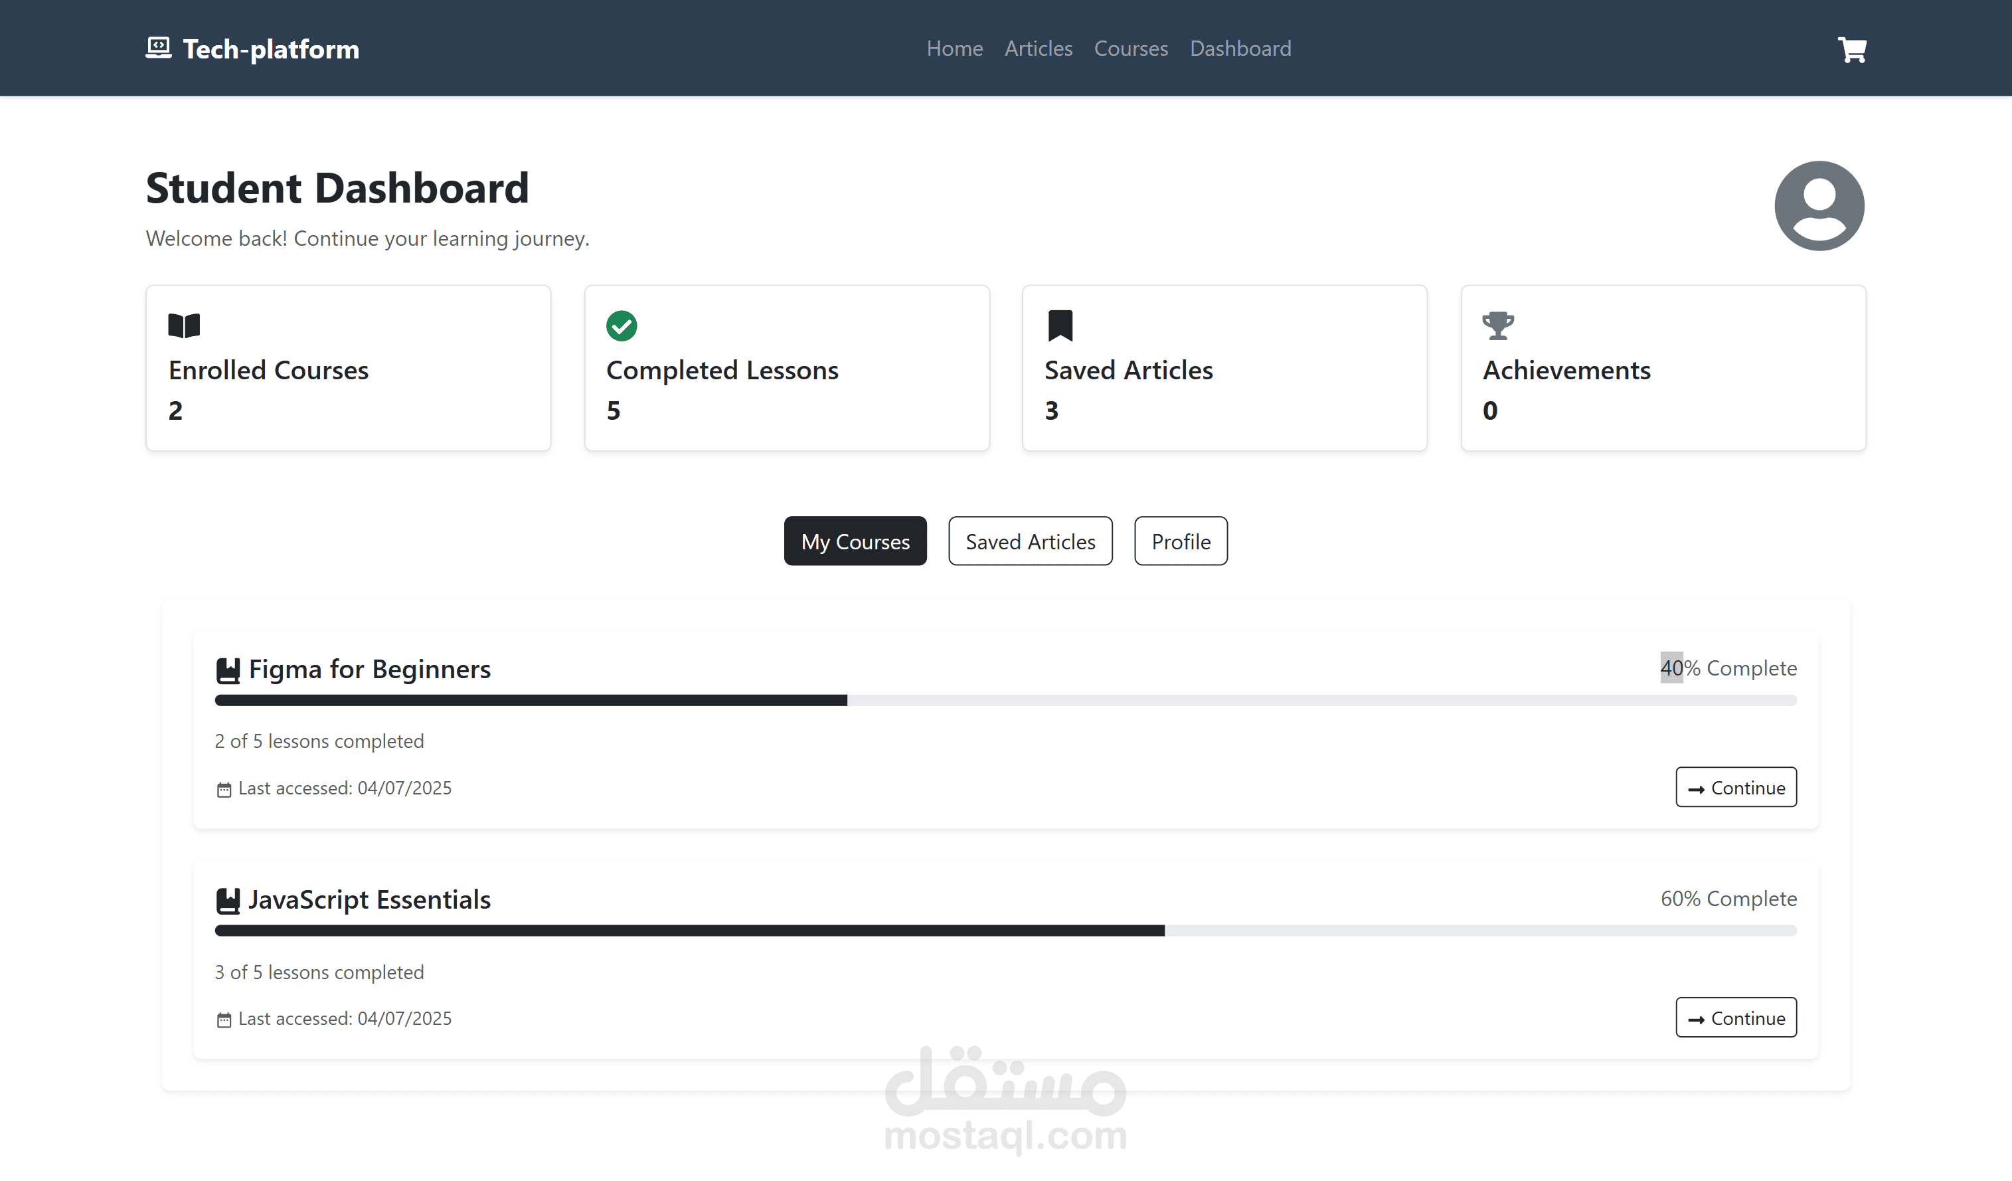Continue the Figma for Beginners course
Screen dimensions: 2012x1181
(1736, 787)
